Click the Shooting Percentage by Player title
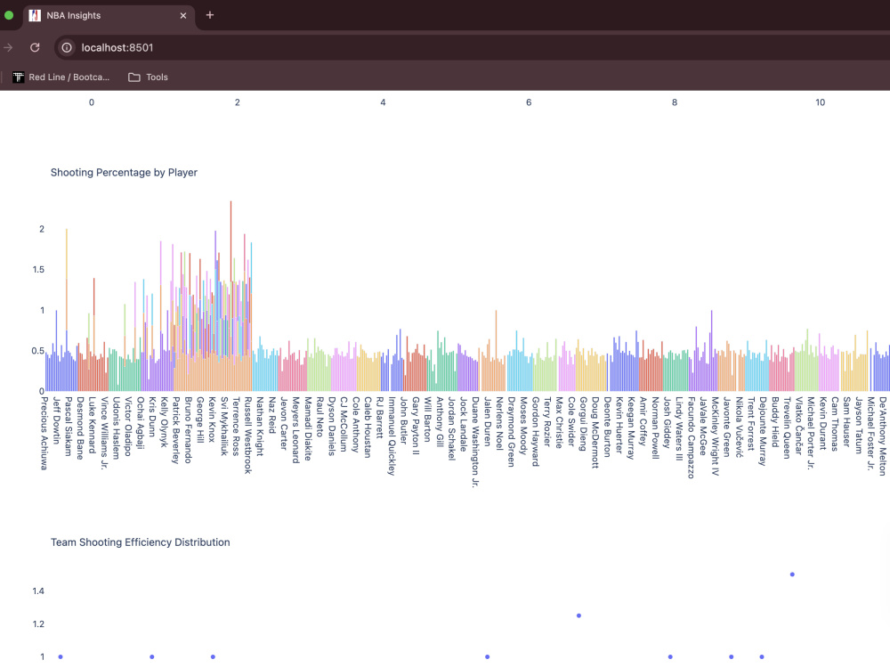This screenshot has height=668, width=890. pos(124,172)
